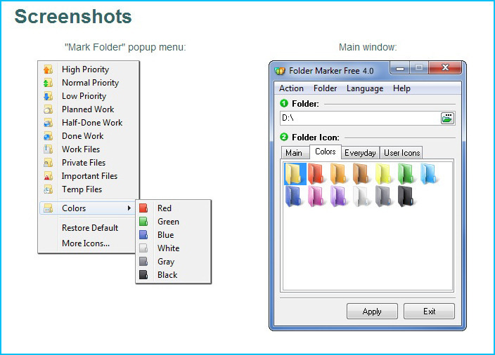The image size is (495, 355).
Task: Pick the pink folder icon
Action: tap(316, 196)
